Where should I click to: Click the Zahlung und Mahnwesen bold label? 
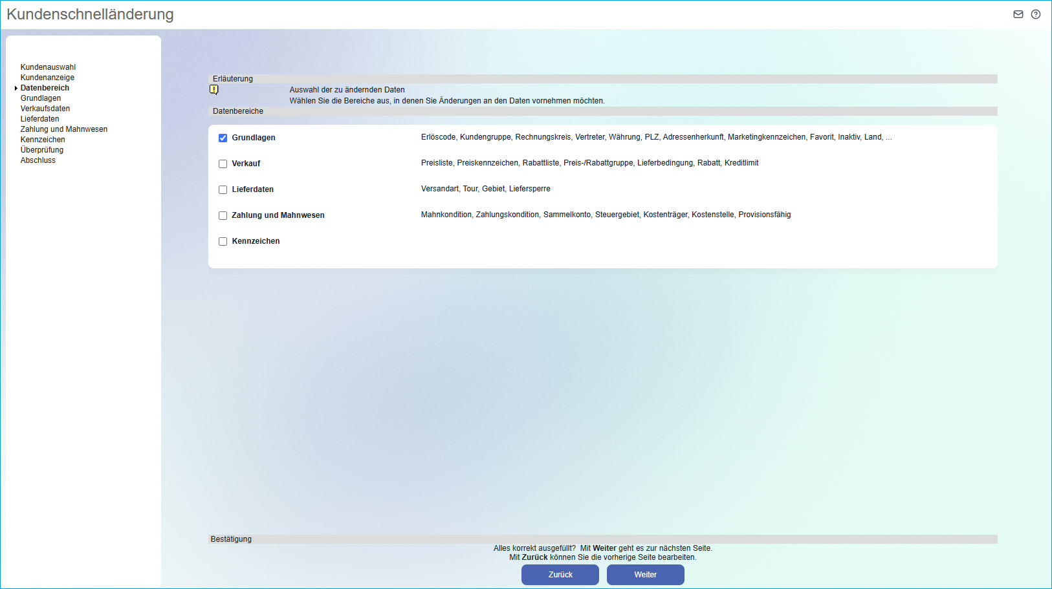[x=278, y=215]
